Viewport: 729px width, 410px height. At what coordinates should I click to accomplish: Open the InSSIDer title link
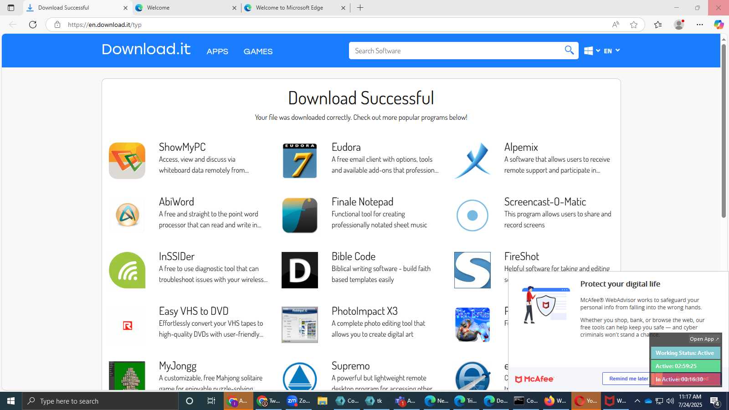coord(177,256)
